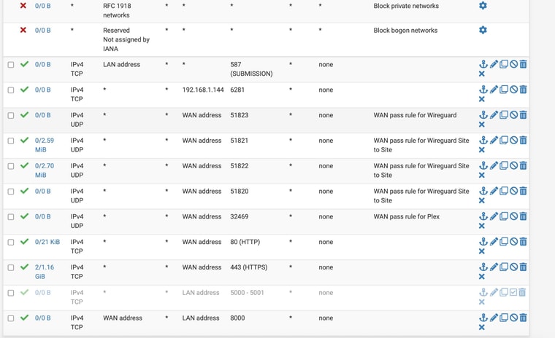Select checkbox for port 8000 rule
The height and width of the screenshot is (338, 555).
pos(11,318)
